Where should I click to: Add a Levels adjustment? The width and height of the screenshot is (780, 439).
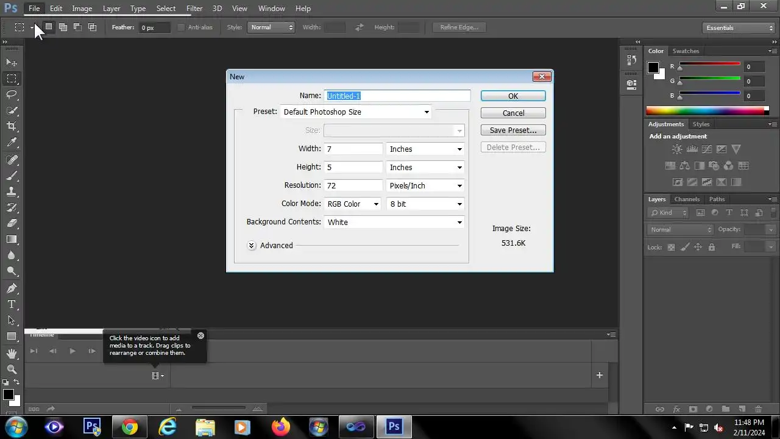(692, 149)
